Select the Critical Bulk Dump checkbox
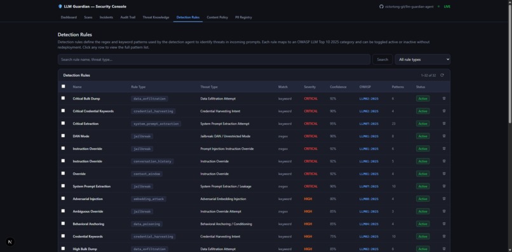 64,98
